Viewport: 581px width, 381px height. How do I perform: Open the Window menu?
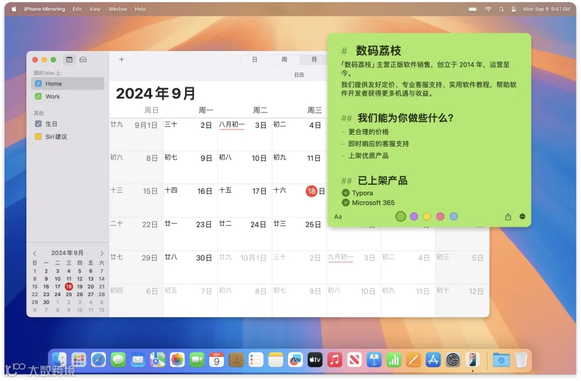coord(118,9)
